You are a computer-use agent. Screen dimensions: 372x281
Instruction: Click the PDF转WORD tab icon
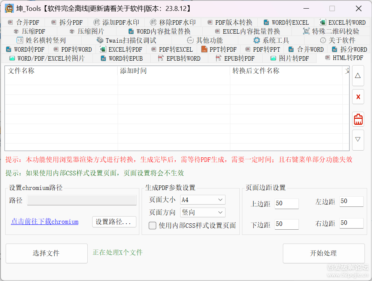[x=56, y=49]
